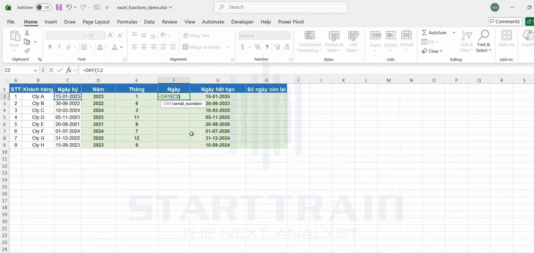Image resolution: width=534 pixels, height=253 pixels.
Task: Open the Conditional Formatting dropdown
Action: click(x=309, y=42)
